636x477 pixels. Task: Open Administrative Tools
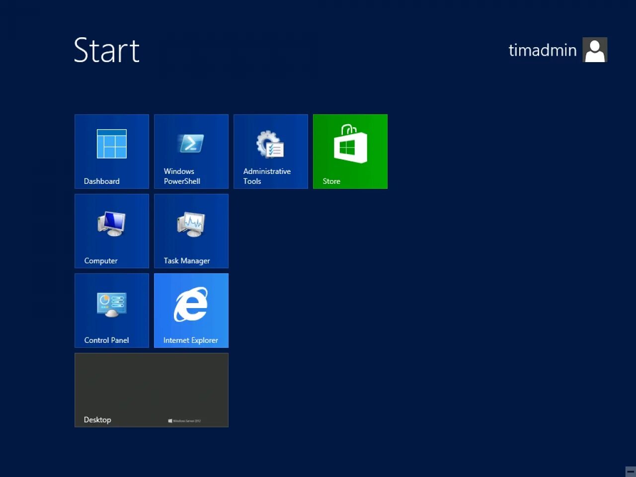pyautogui.click(x=270, y=149)
